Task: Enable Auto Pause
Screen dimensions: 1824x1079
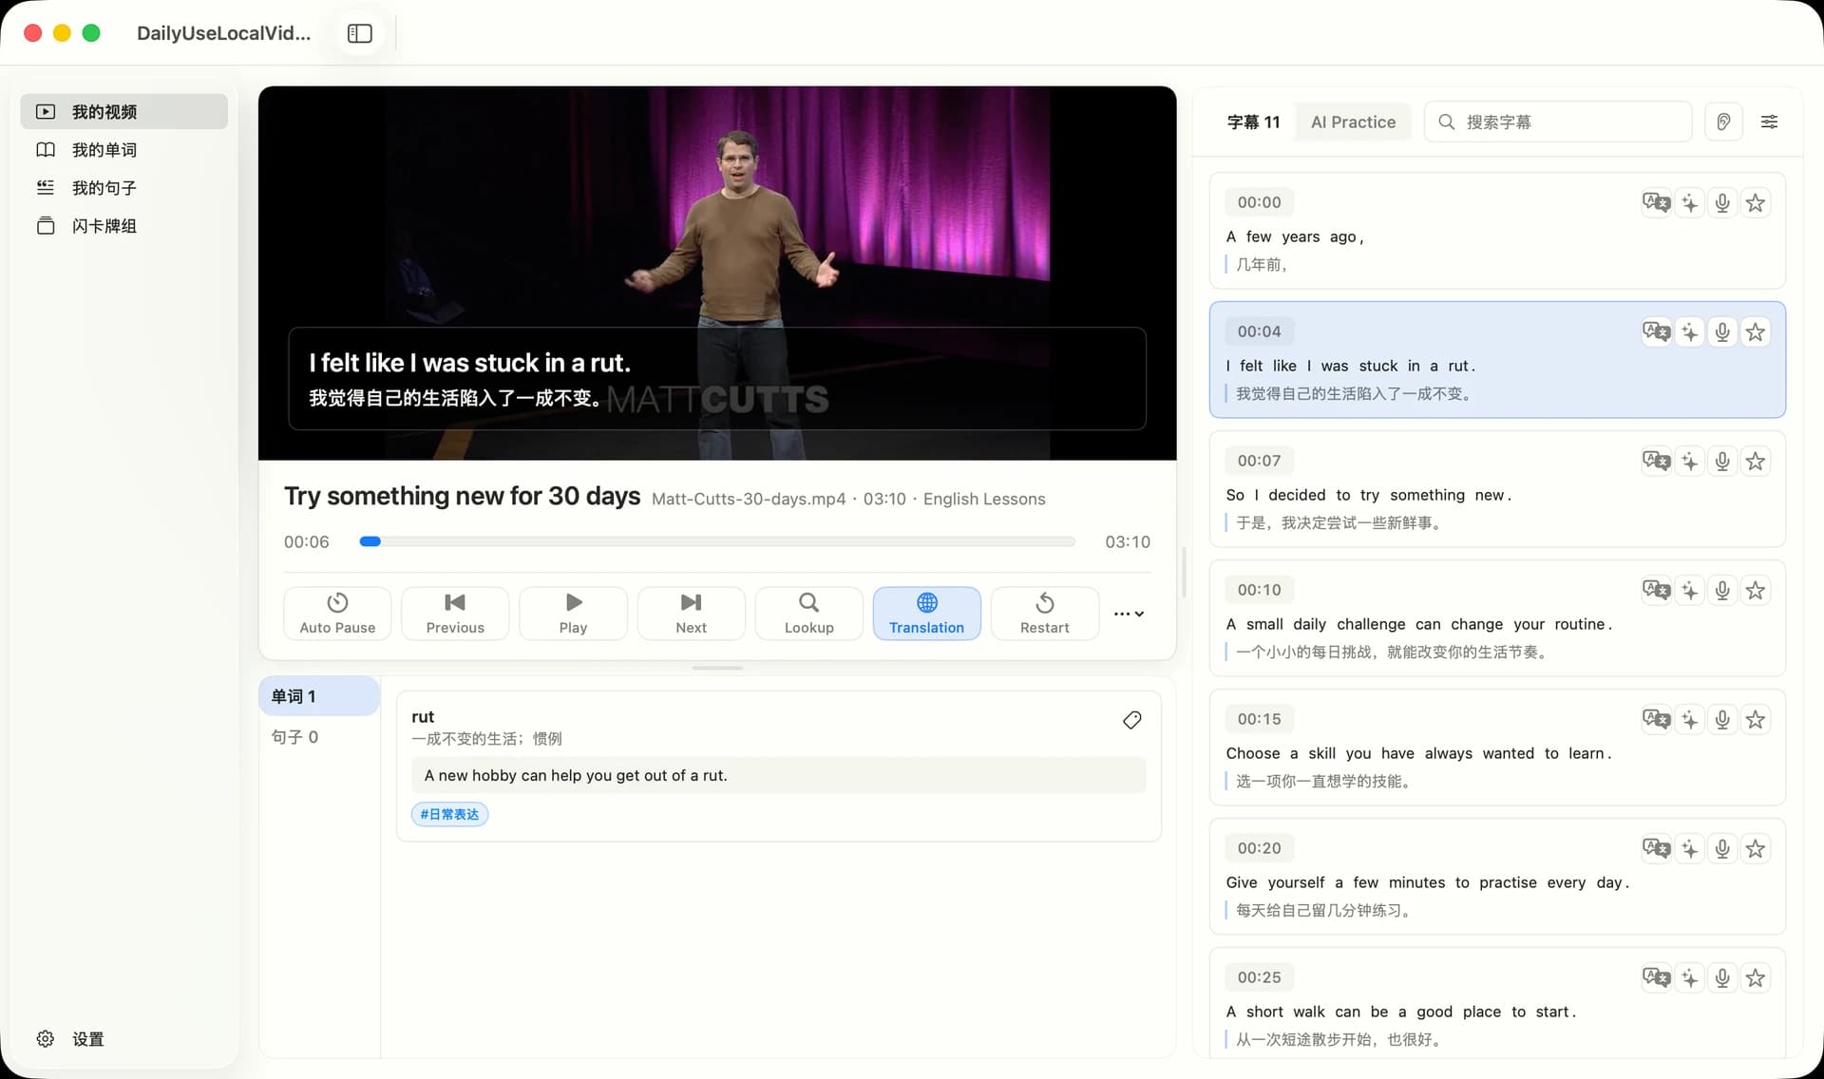Action: pos(337,614)
